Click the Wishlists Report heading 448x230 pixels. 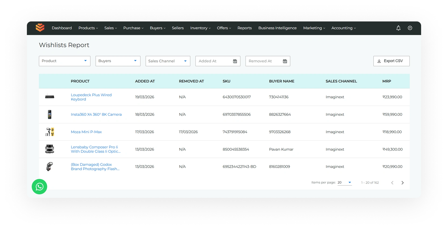click(64, 45)
